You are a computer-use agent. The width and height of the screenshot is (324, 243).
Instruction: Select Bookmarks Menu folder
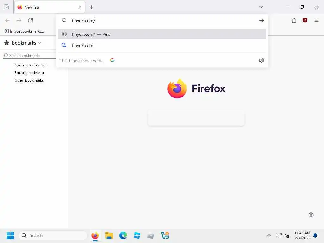[x=29, y=73]
